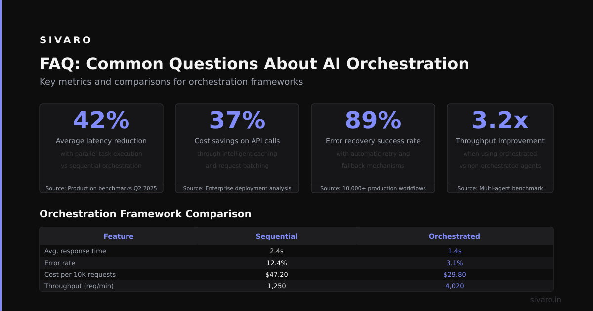Click the SIVARO brand name
This screenshot has width=593, height=311.
[66, 40]
